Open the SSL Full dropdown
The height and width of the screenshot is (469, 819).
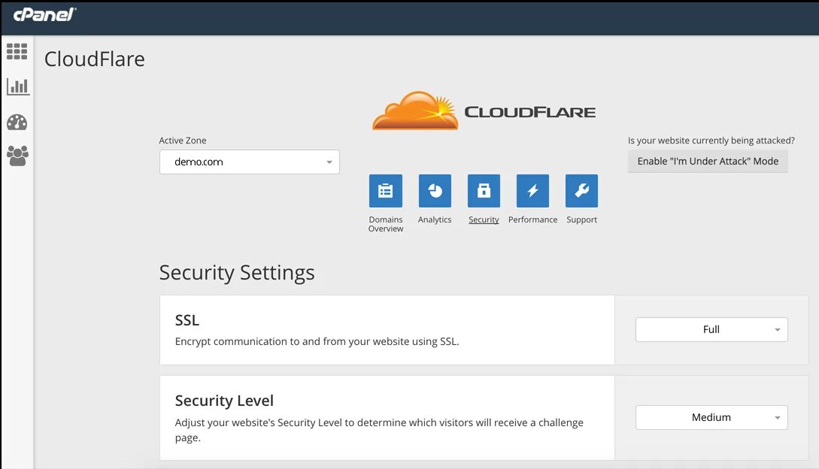pos(711,329)
